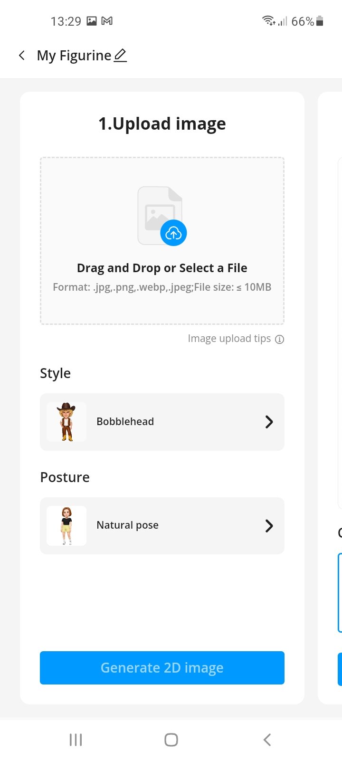Tap the back arrow beside My Figurine
The image size is (342, 760).
pyautogui.click(x=22, y=56)
